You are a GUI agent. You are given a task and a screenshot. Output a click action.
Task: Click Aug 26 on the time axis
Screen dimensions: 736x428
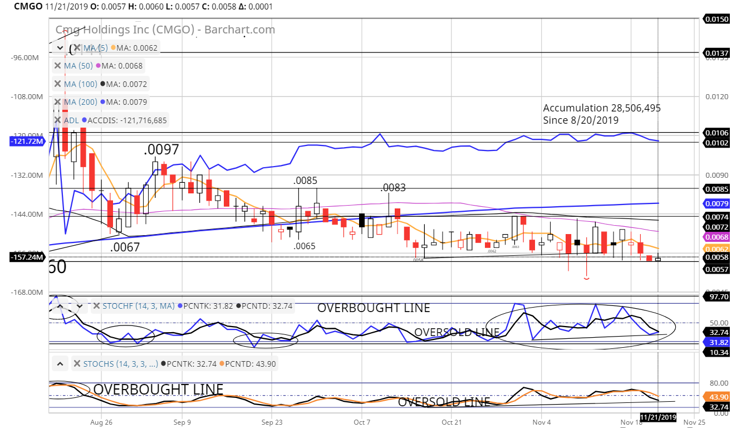(102, 422)
